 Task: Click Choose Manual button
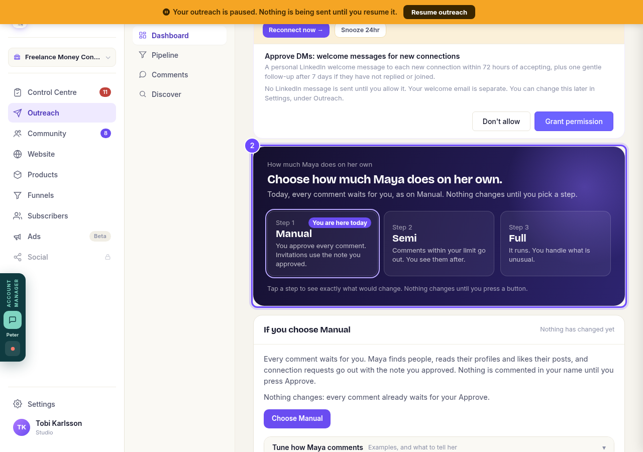297,419
